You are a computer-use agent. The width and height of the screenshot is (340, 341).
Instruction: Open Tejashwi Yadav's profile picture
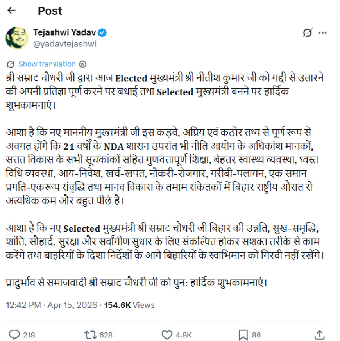pyautogui.click(x=16, y=38)
